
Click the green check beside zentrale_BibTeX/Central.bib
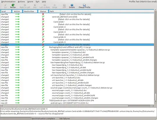pos(43,17)
